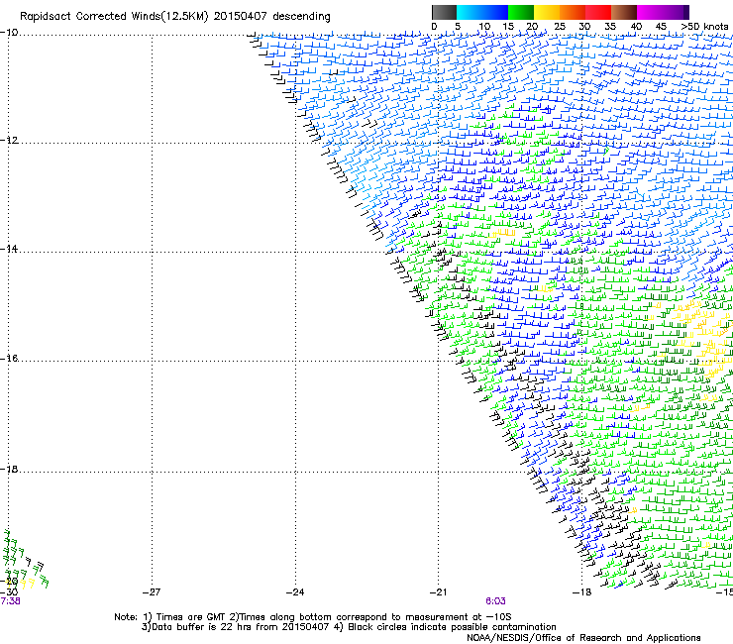Click the brown 35-40 knots legend segment
Screen dimensions: 733x644
coord(623,12)
